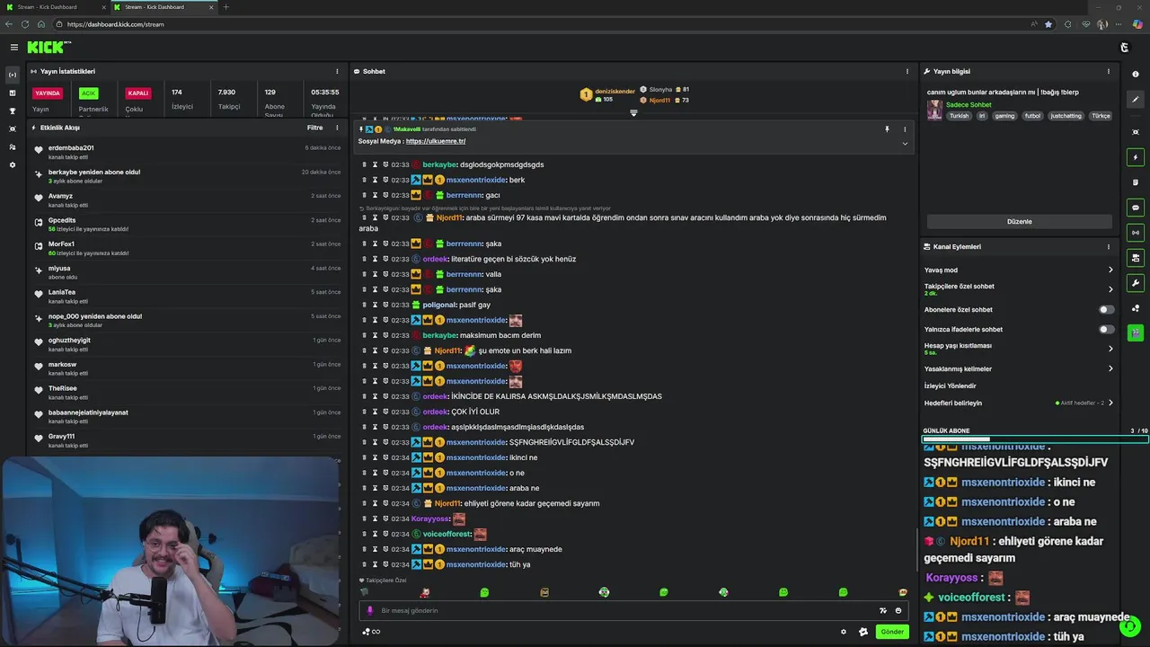Toggle Abonelere özel sohbet switch

click(1107, 309)
